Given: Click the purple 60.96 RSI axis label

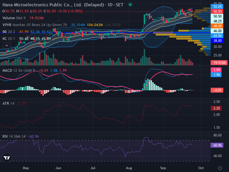Looking at the screenshot, I should [x=217, y=145].
